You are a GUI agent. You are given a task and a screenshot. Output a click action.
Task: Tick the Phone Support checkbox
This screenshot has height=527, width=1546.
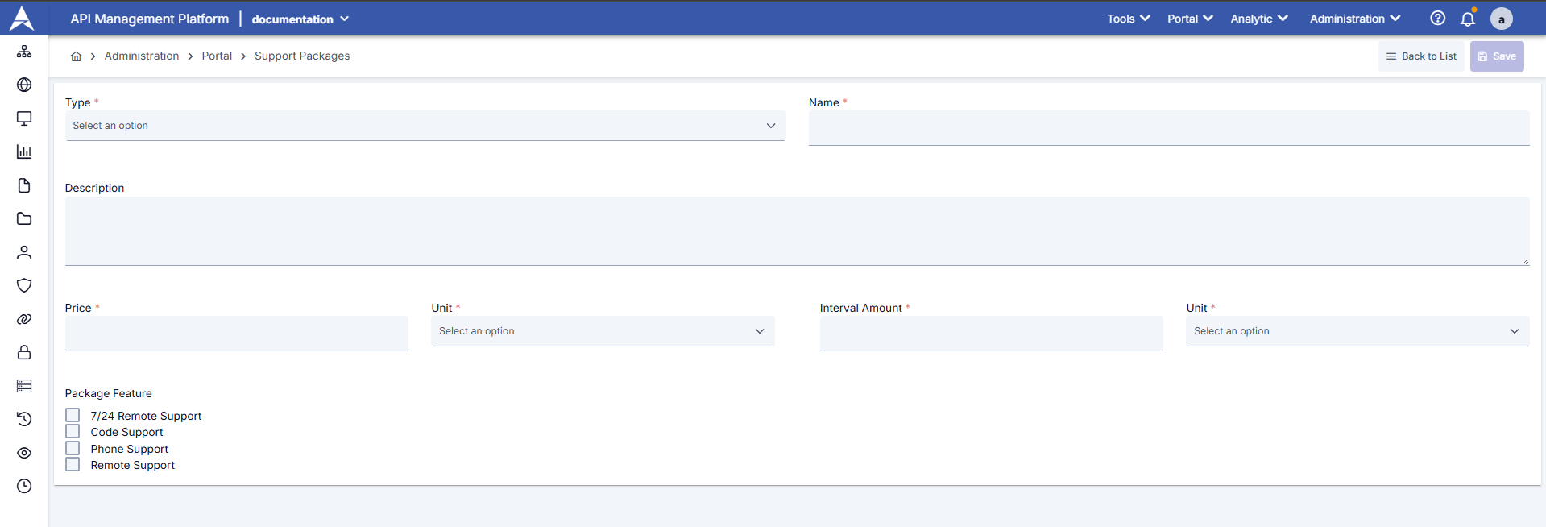[x=73, y=448]
